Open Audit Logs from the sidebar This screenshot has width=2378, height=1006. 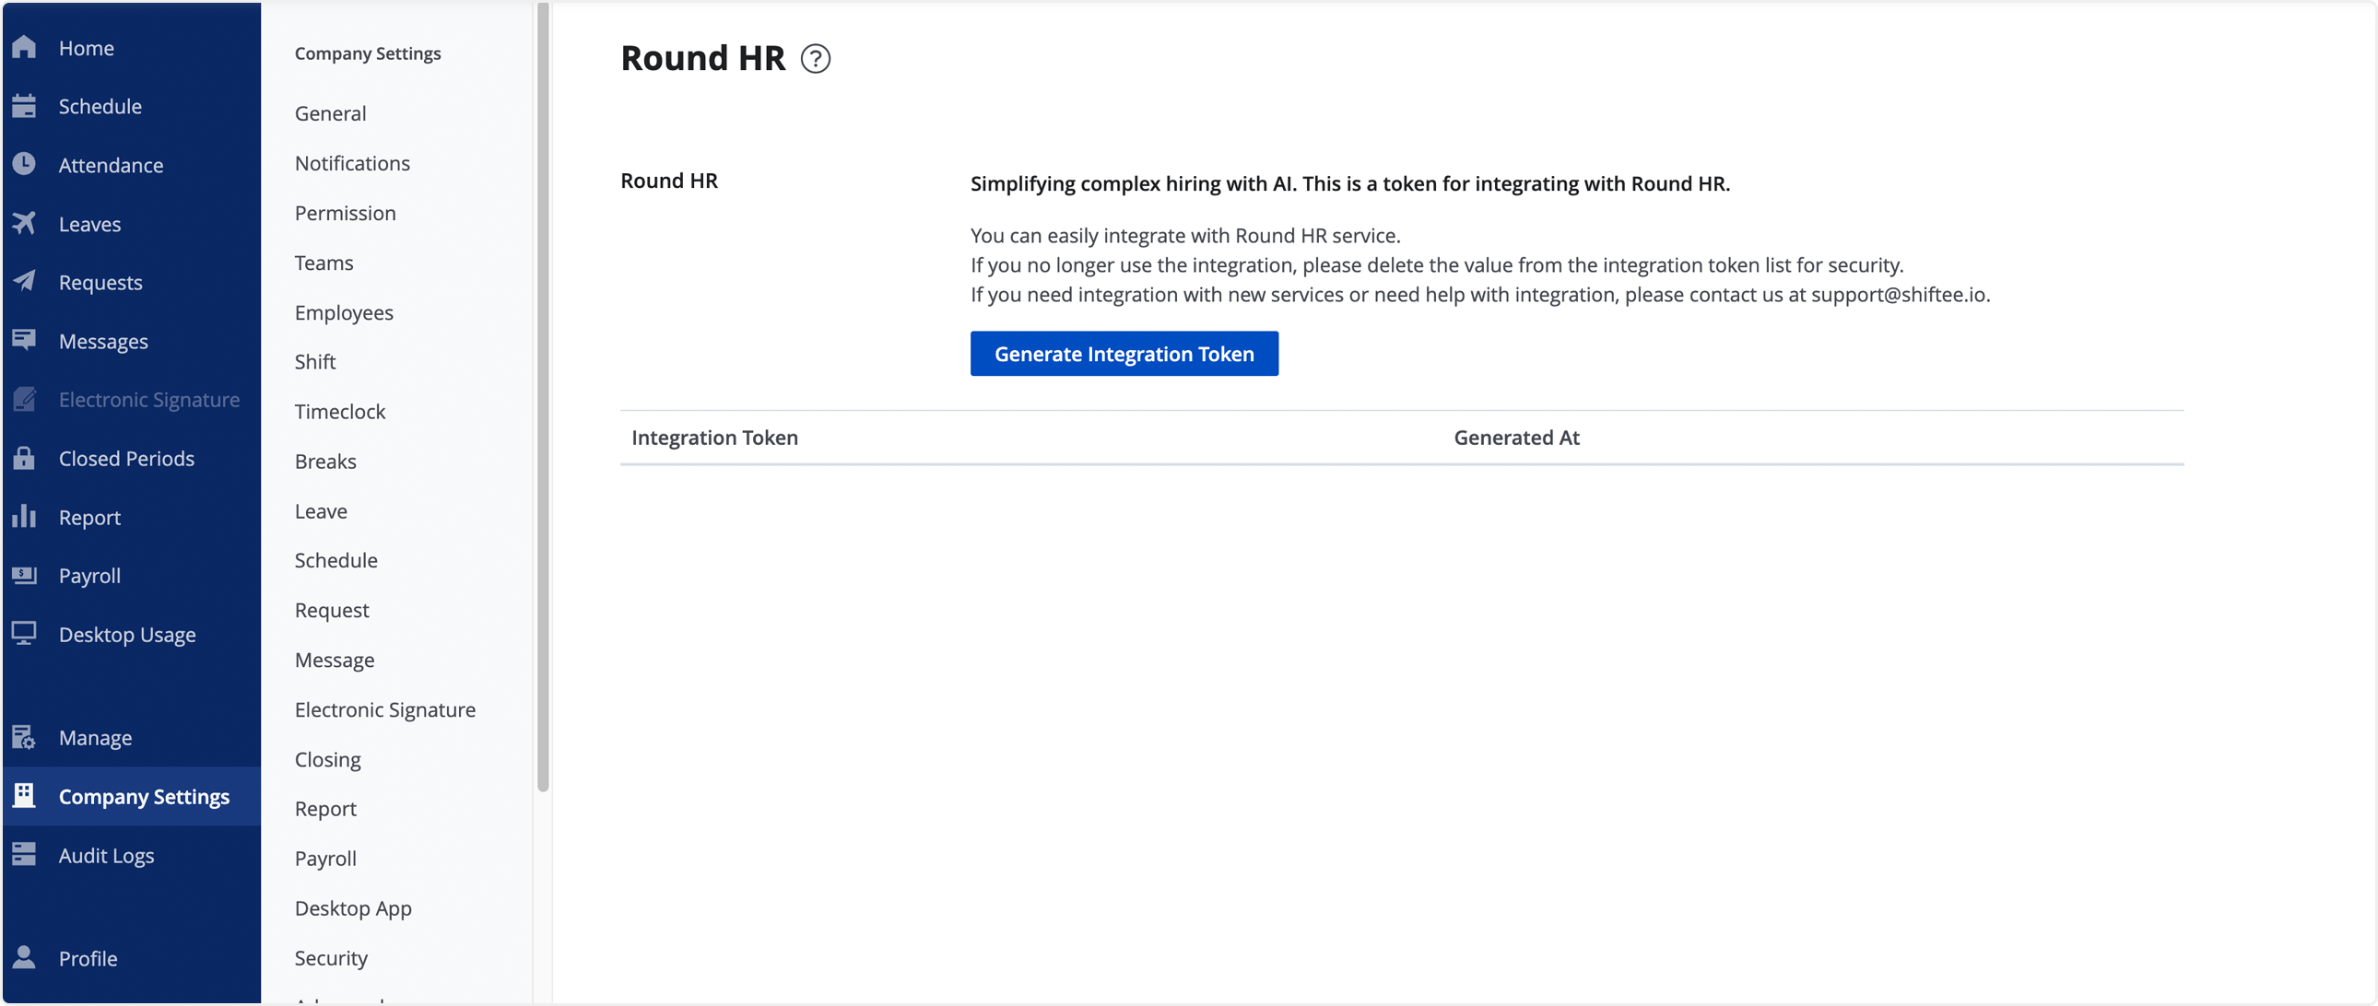click(x=106, y=856)
